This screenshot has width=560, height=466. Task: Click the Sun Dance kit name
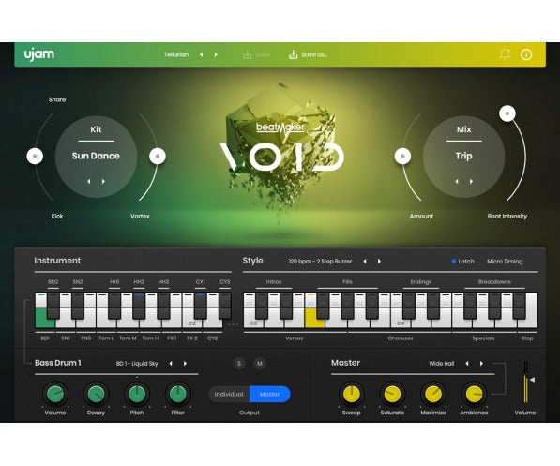[x=96, y=156]
